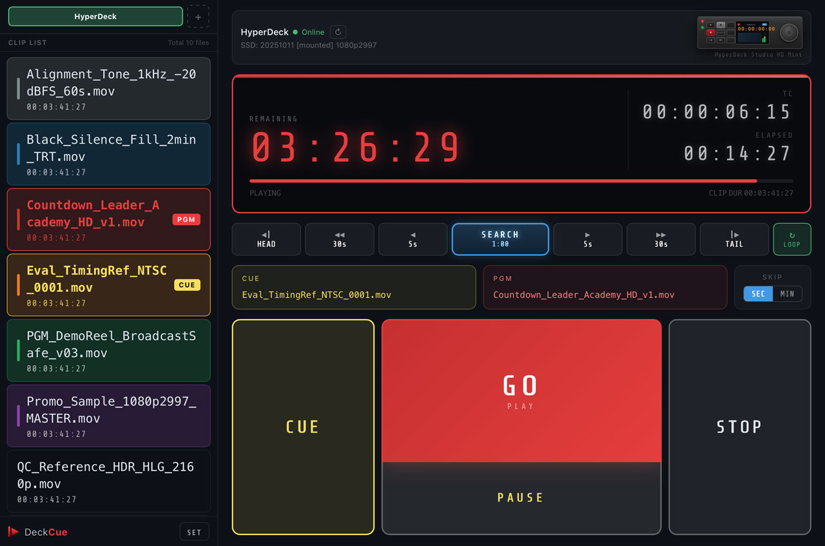Click the large CUE button
Screen dimensions: 825x546
303,427
